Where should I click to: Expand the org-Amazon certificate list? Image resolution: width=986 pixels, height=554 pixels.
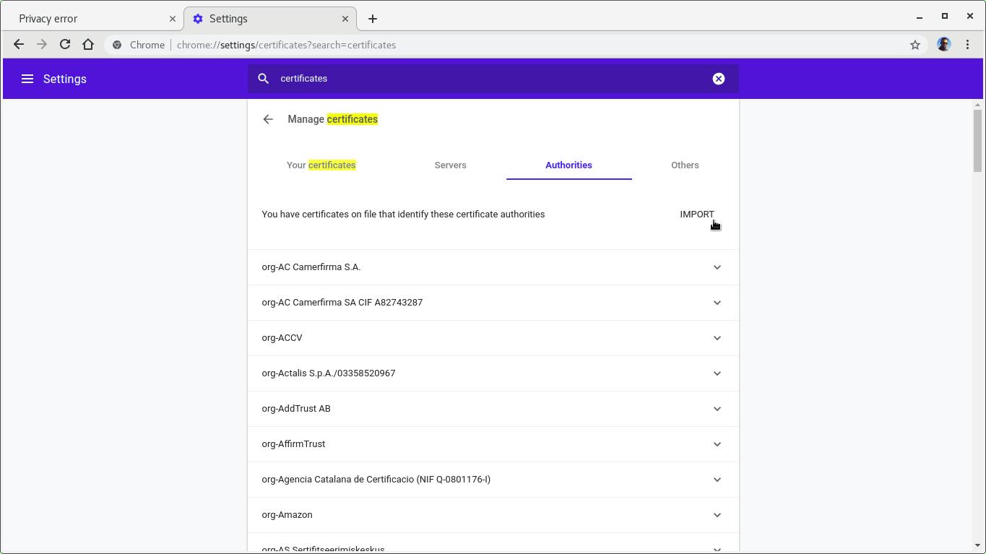(717, 515)
